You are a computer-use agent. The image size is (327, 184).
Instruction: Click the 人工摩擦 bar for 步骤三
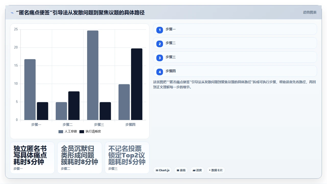pyautogui.click(x=93, y=75)
